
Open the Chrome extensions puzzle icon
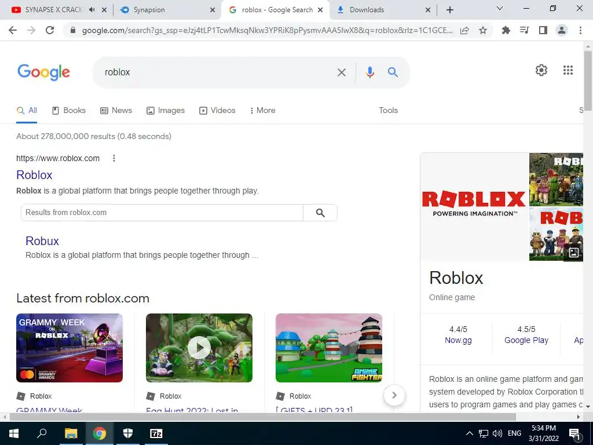click(506, 30)
